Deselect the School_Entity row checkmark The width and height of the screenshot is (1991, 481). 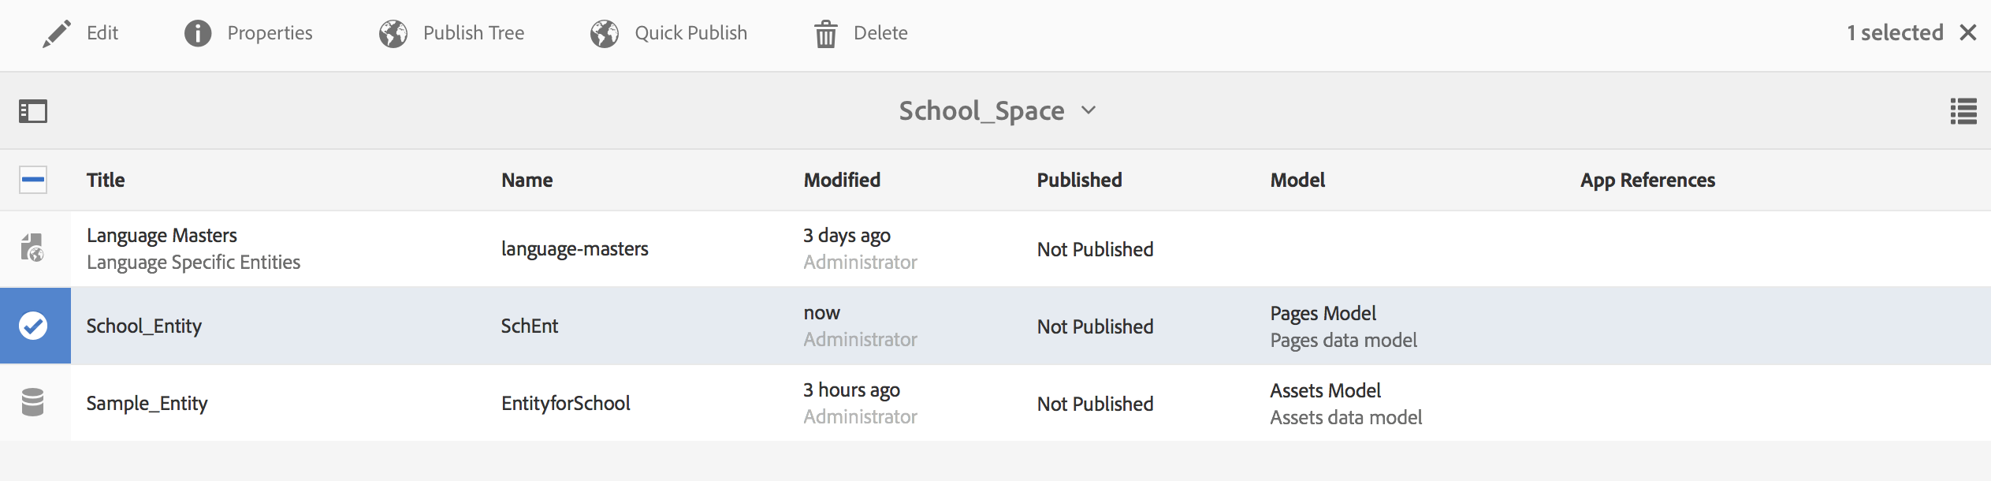tap(33, 326)
